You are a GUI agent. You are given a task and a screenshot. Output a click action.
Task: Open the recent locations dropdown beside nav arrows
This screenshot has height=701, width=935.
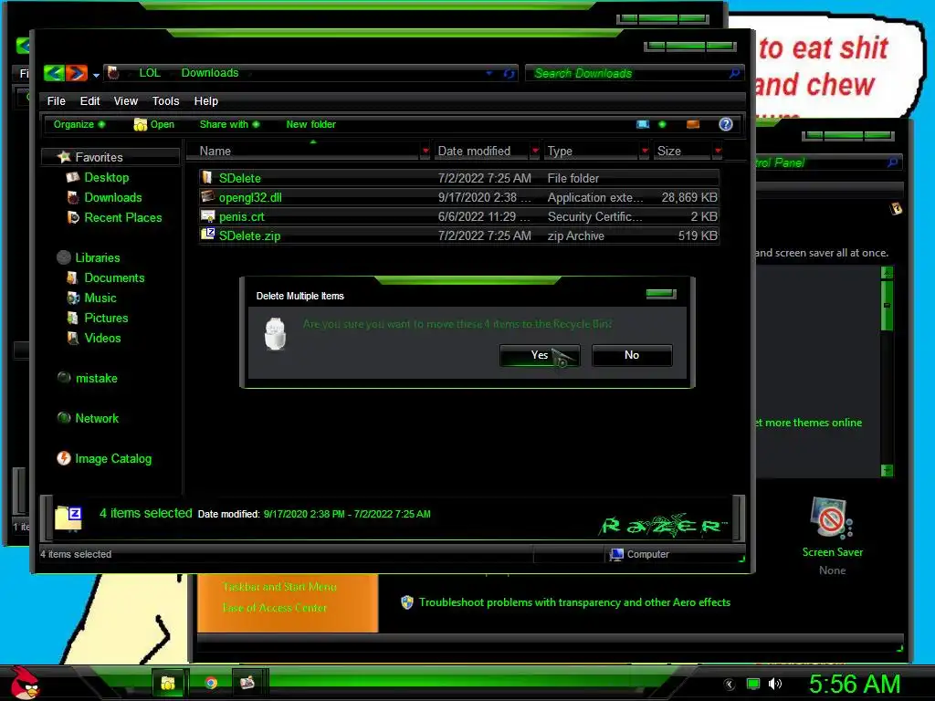[96, 75]
